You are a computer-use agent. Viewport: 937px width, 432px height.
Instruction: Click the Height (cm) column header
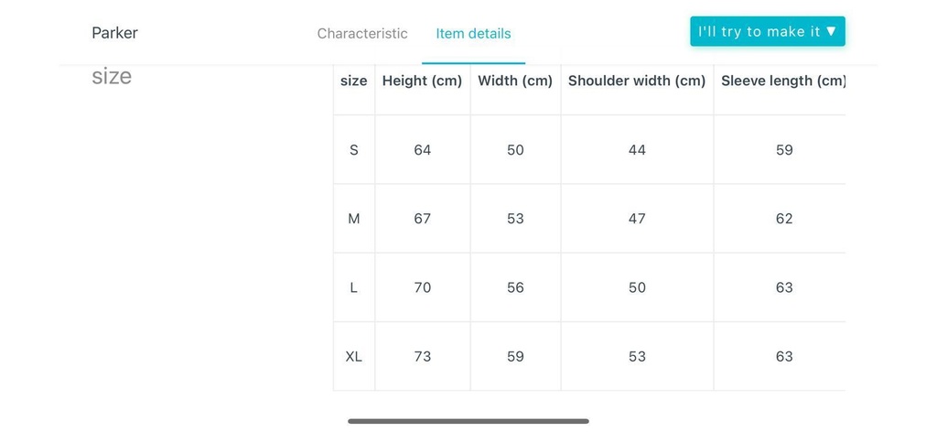[x=422, y=81]
